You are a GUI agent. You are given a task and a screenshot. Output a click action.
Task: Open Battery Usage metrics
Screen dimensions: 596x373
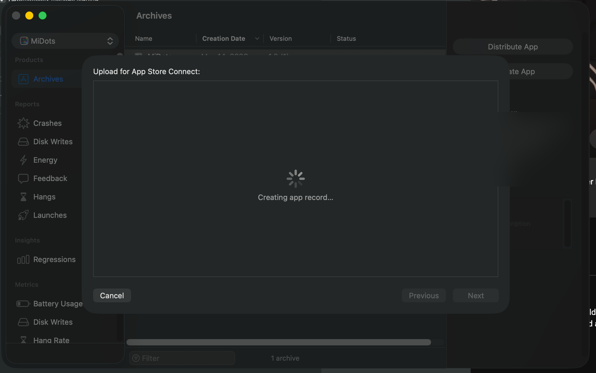58,304
